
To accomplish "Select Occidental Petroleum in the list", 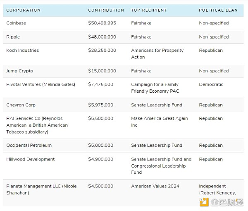I will click(x=29, y=145).
